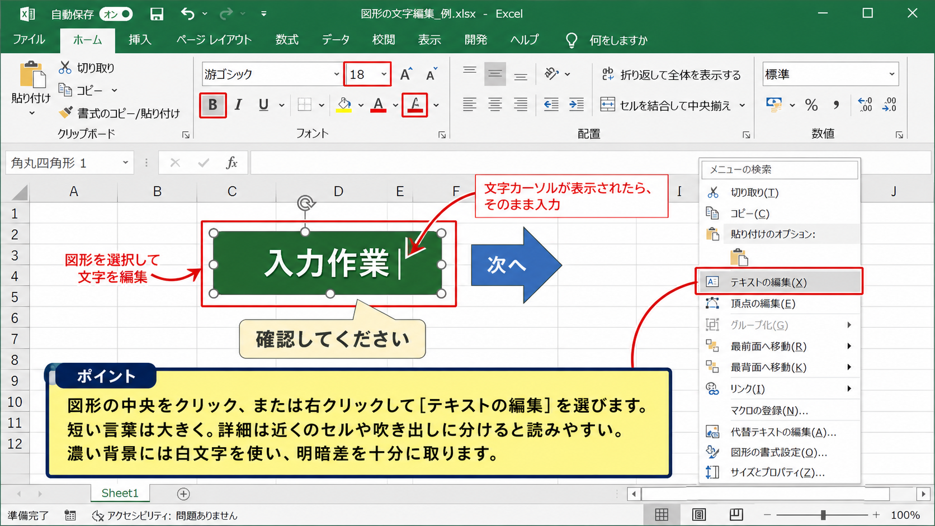This screenshot has width=935, height=526.
Task: Click the Undo arrow icon
Action: pyautogui.click(x=188, y=14)
